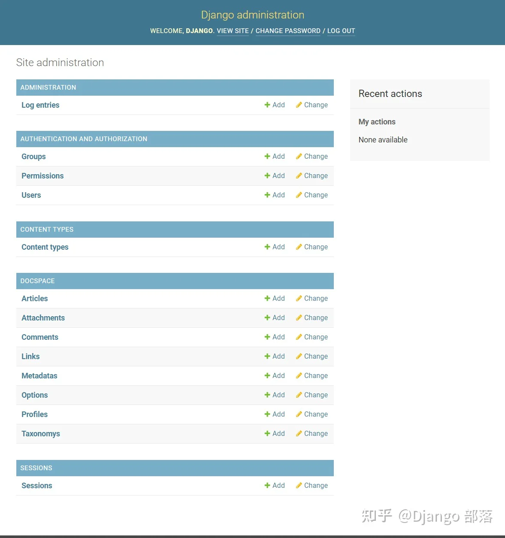Click the plus icon in Permissions row
The width and height of the screenshot is (505, 538).
click(x=267, y=175)
